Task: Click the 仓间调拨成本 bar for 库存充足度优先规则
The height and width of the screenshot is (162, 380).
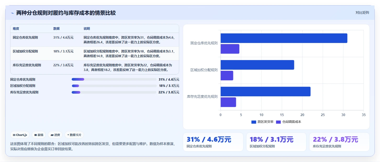Action: (x=228, y=102)
